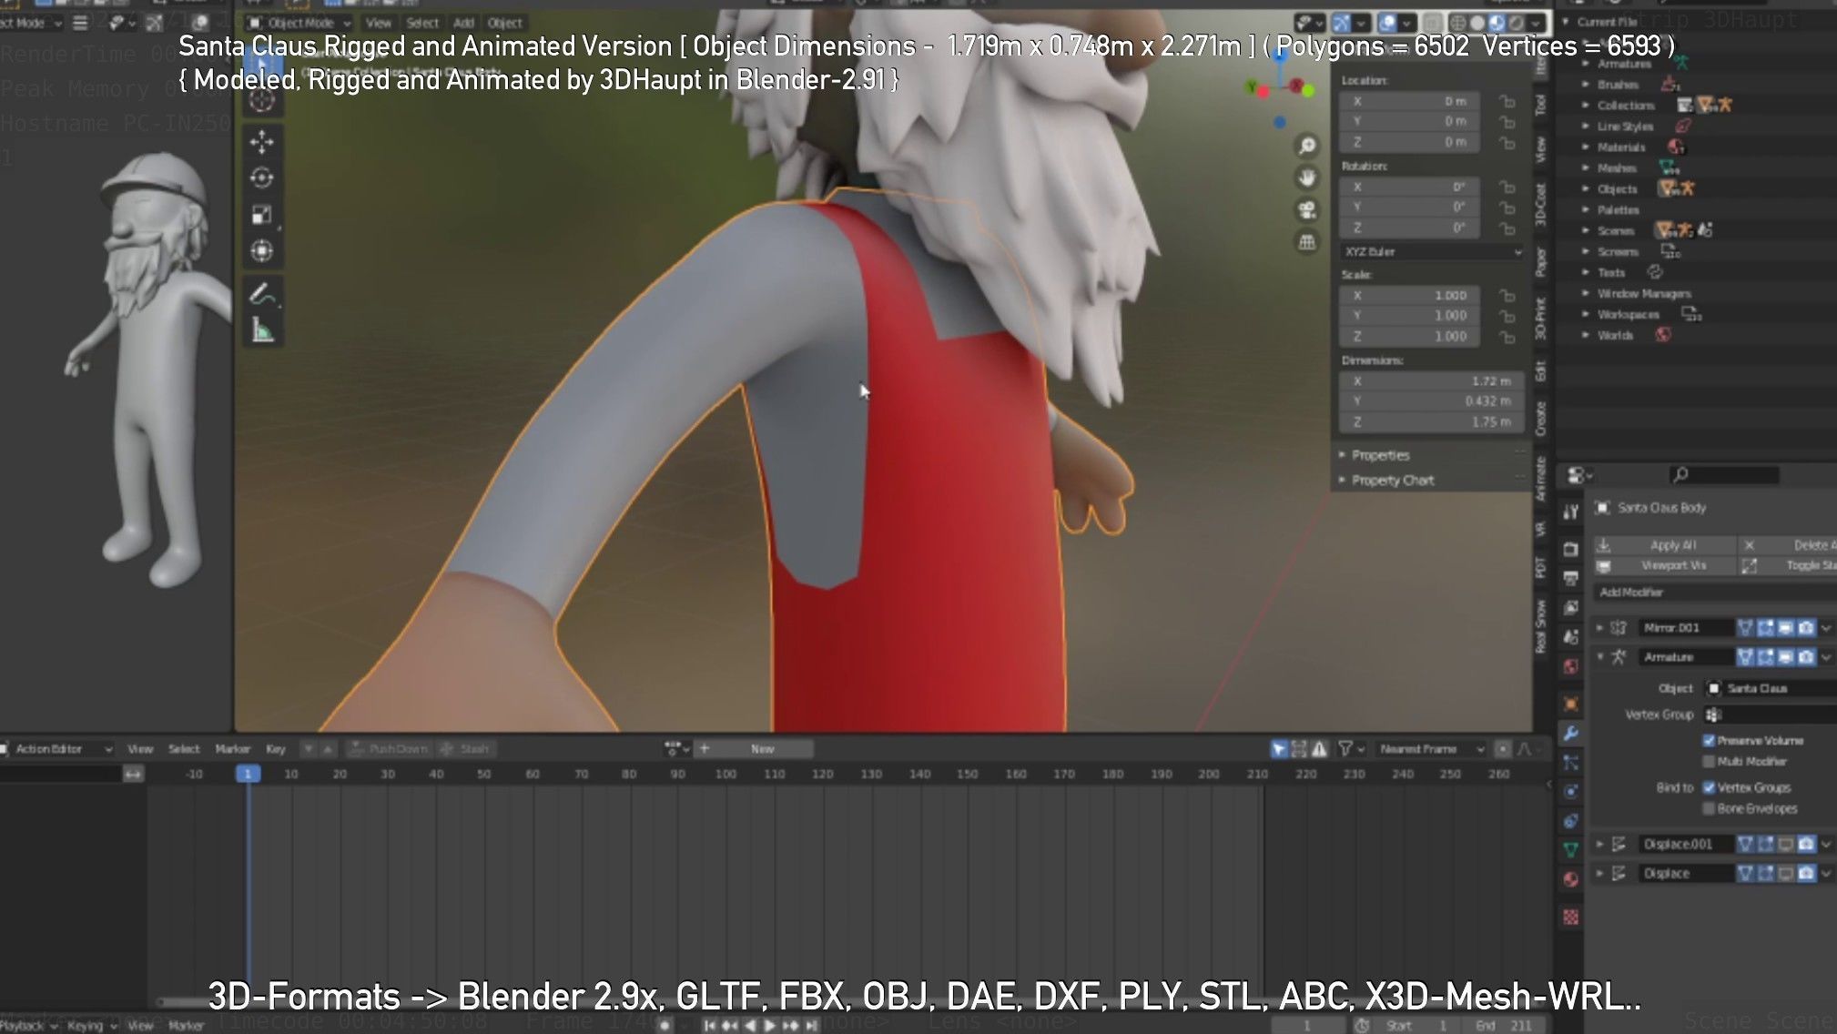Screen dimensions: 1837x1034
Task: Open the XYZ Euler rotation mode dropdown
Action: coord(1432,252)
